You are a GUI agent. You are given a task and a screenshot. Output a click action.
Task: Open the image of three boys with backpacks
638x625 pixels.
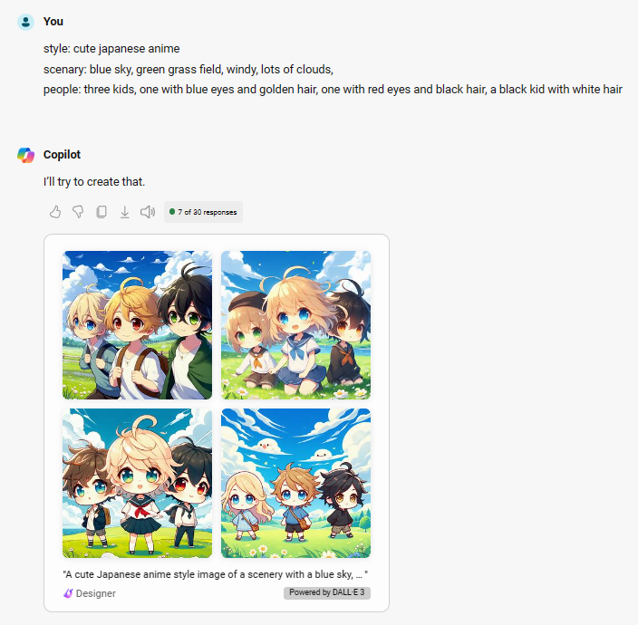coord(137,325)
